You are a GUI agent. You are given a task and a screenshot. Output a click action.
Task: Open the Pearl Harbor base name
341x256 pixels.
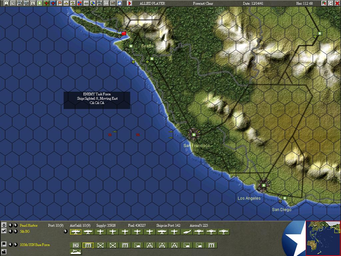click(x=29, y=225)
